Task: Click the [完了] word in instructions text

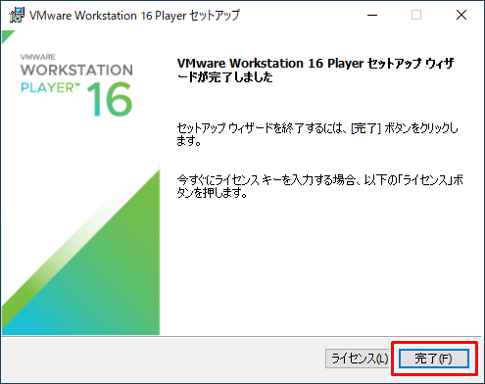Action: pyautogui.click(x=365, y=128)
